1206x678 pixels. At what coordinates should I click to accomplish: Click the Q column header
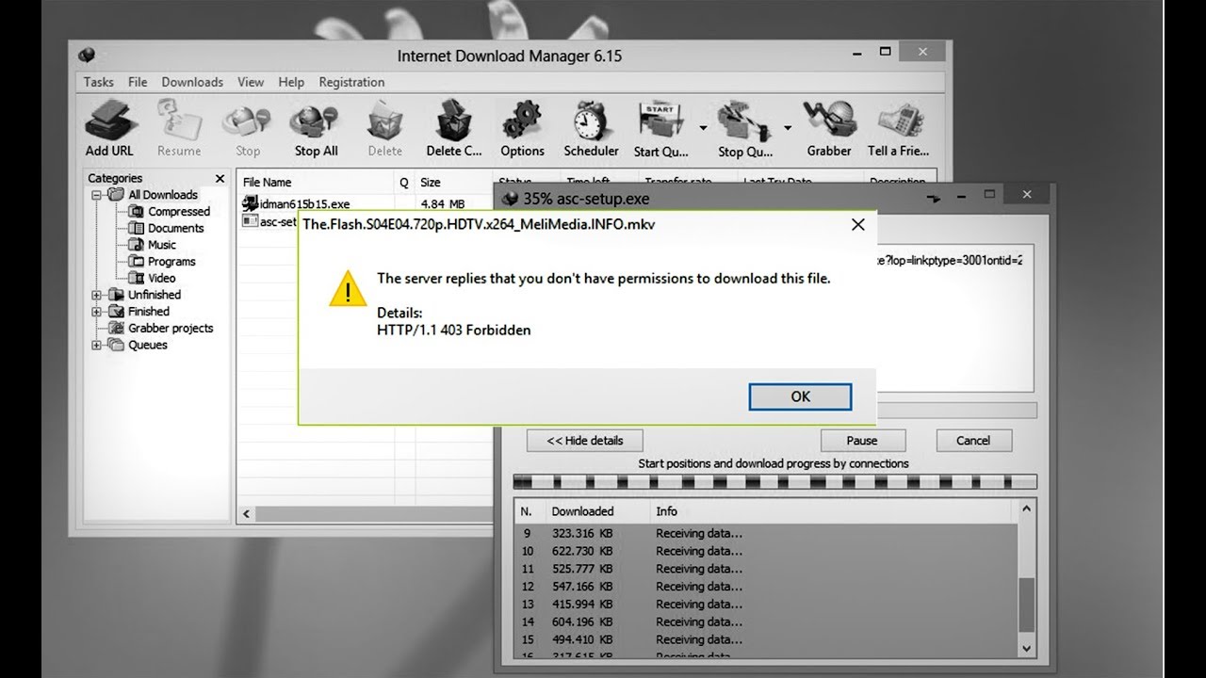[x=404, y=182]
